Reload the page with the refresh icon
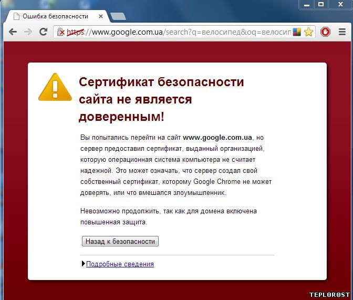The height and width of the screenshot is (300, 353). click(x=43, y=32)
